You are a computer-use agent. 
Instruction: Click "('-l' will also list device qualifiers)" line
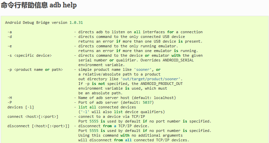click(122, 112)
